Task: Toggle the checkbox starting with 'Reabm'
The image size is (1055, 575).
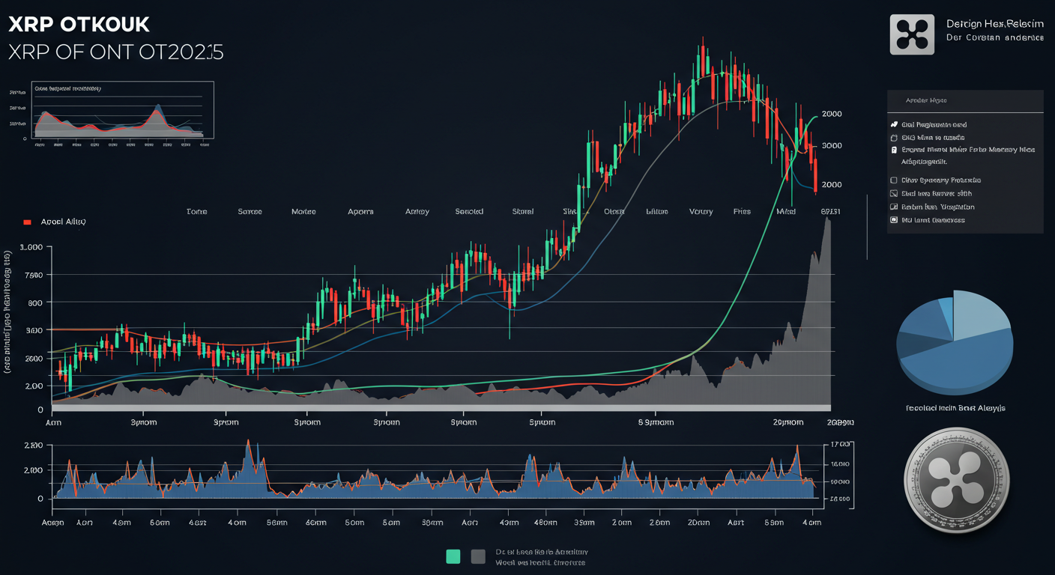Action: coord(894,207)
